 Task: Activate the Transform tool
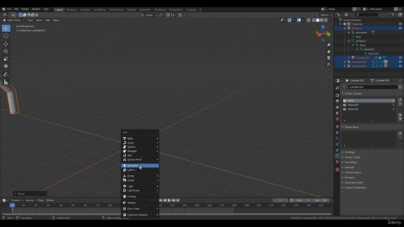pyautogui.click(x=6, y=66)
